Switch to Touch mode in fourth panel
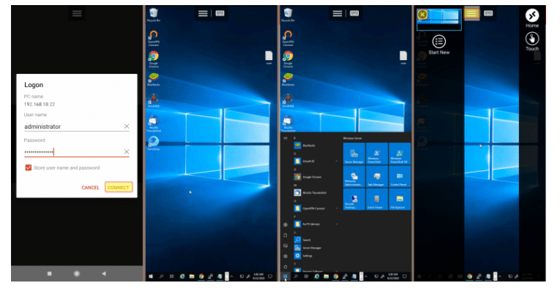 (531, 42)
